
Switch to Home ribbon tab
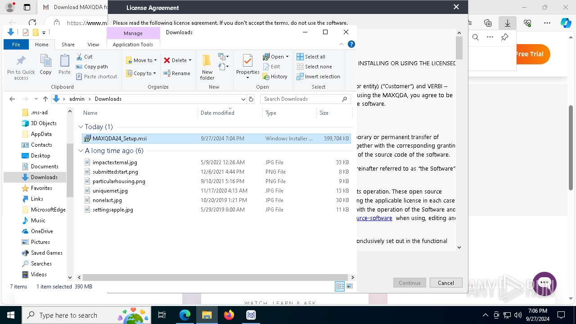[42, 45]
